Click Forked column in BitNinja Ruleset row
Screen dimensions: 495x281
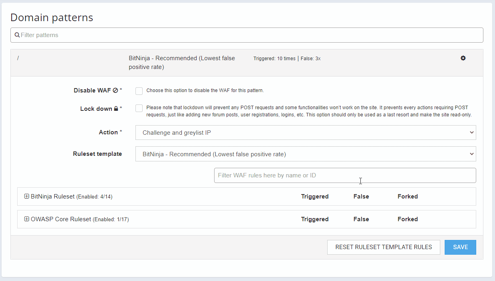[x=408, y=197]
